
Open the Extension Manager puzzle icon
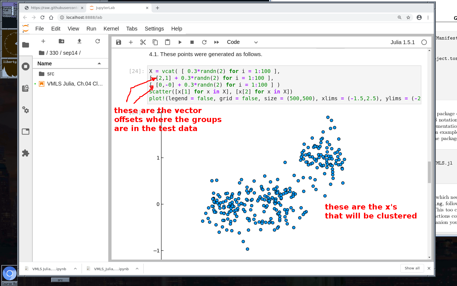pos(26,153)
